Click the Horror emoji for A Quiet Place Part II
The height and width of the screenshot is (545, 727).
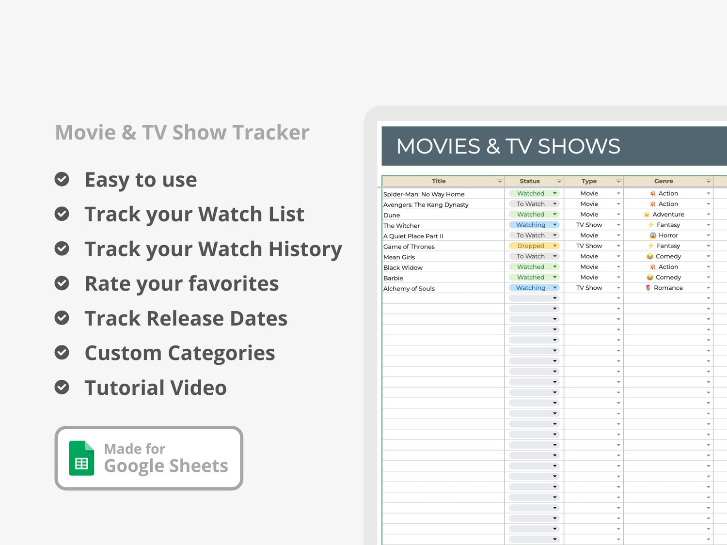click(x=652, y=235)
